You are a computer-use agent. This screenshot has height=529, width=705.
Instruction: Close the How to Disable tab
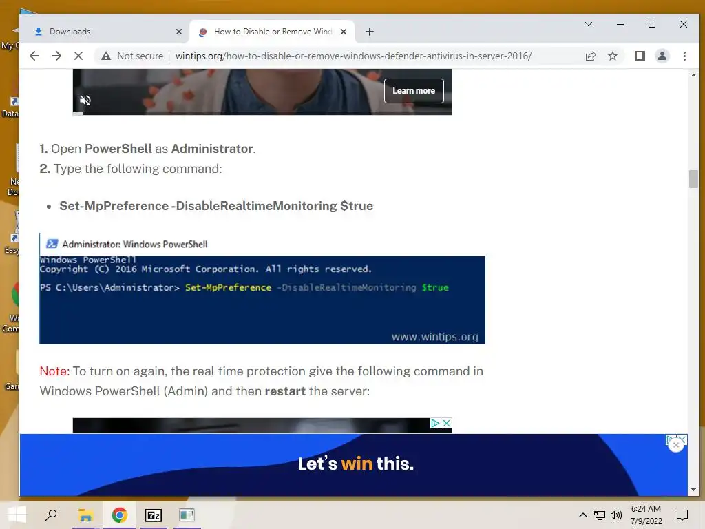click(x=344, y=32)
